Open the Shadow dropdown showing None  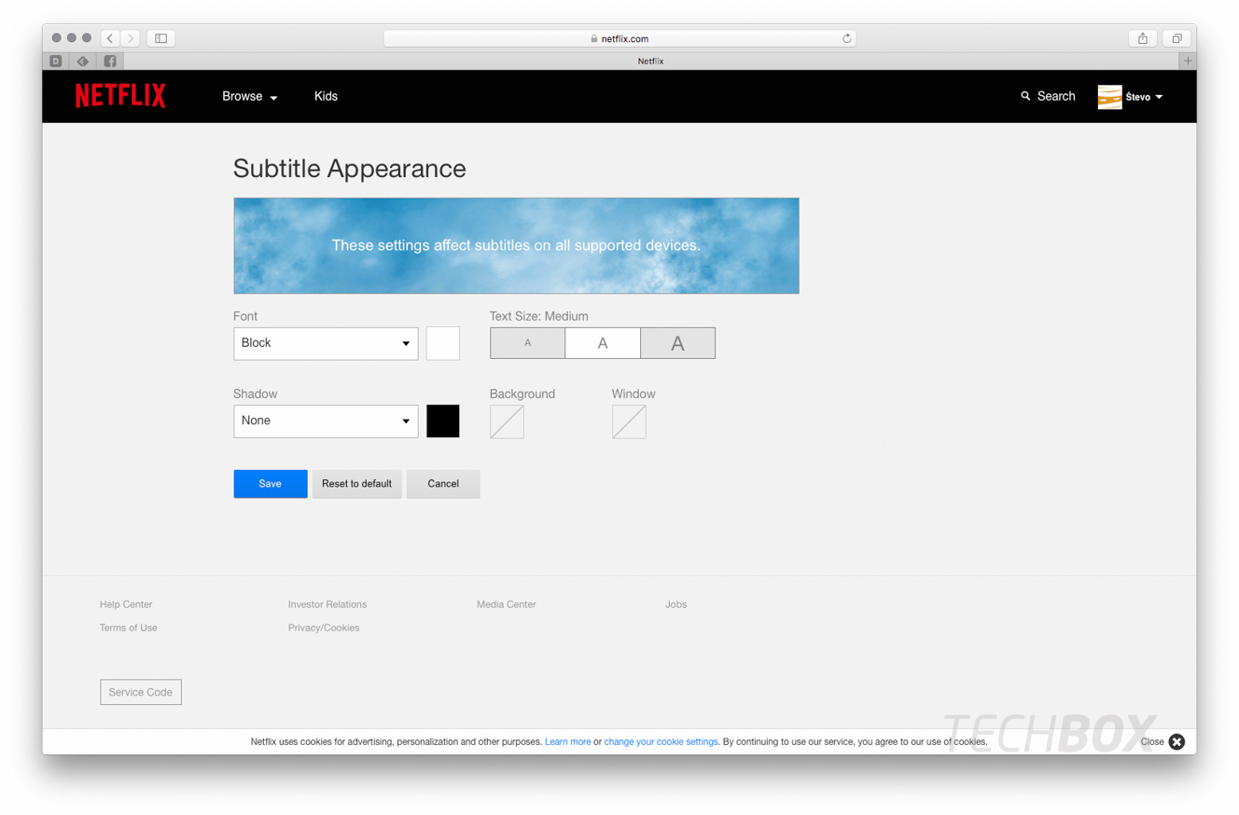point(326,421)
